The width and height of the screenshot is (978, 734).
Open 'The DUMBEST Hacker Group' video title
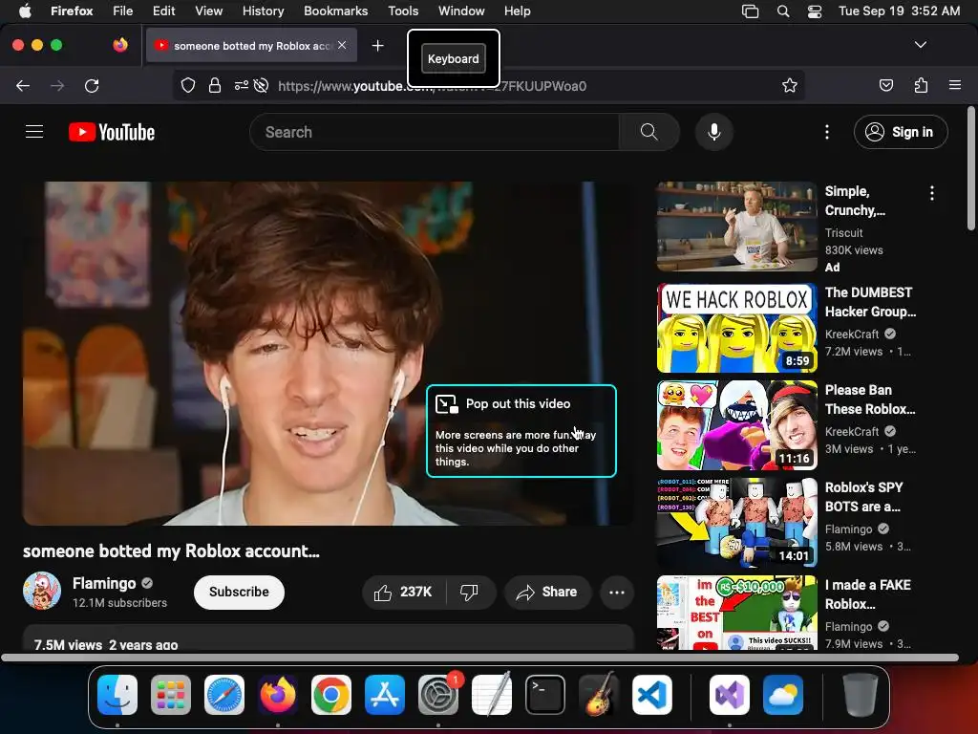point(870,302)
